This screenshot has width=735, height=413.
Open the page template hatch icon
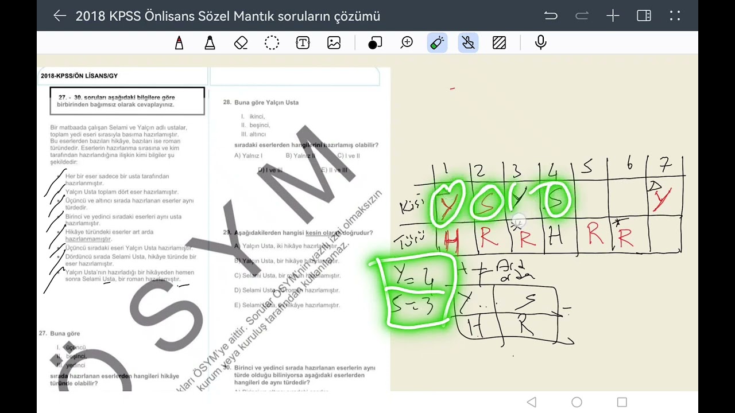pos(500,43)
